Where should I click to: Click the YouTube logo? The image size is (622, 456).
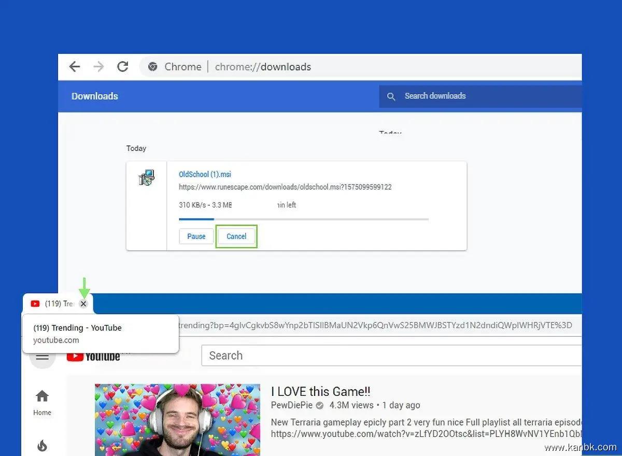(93, 357)
